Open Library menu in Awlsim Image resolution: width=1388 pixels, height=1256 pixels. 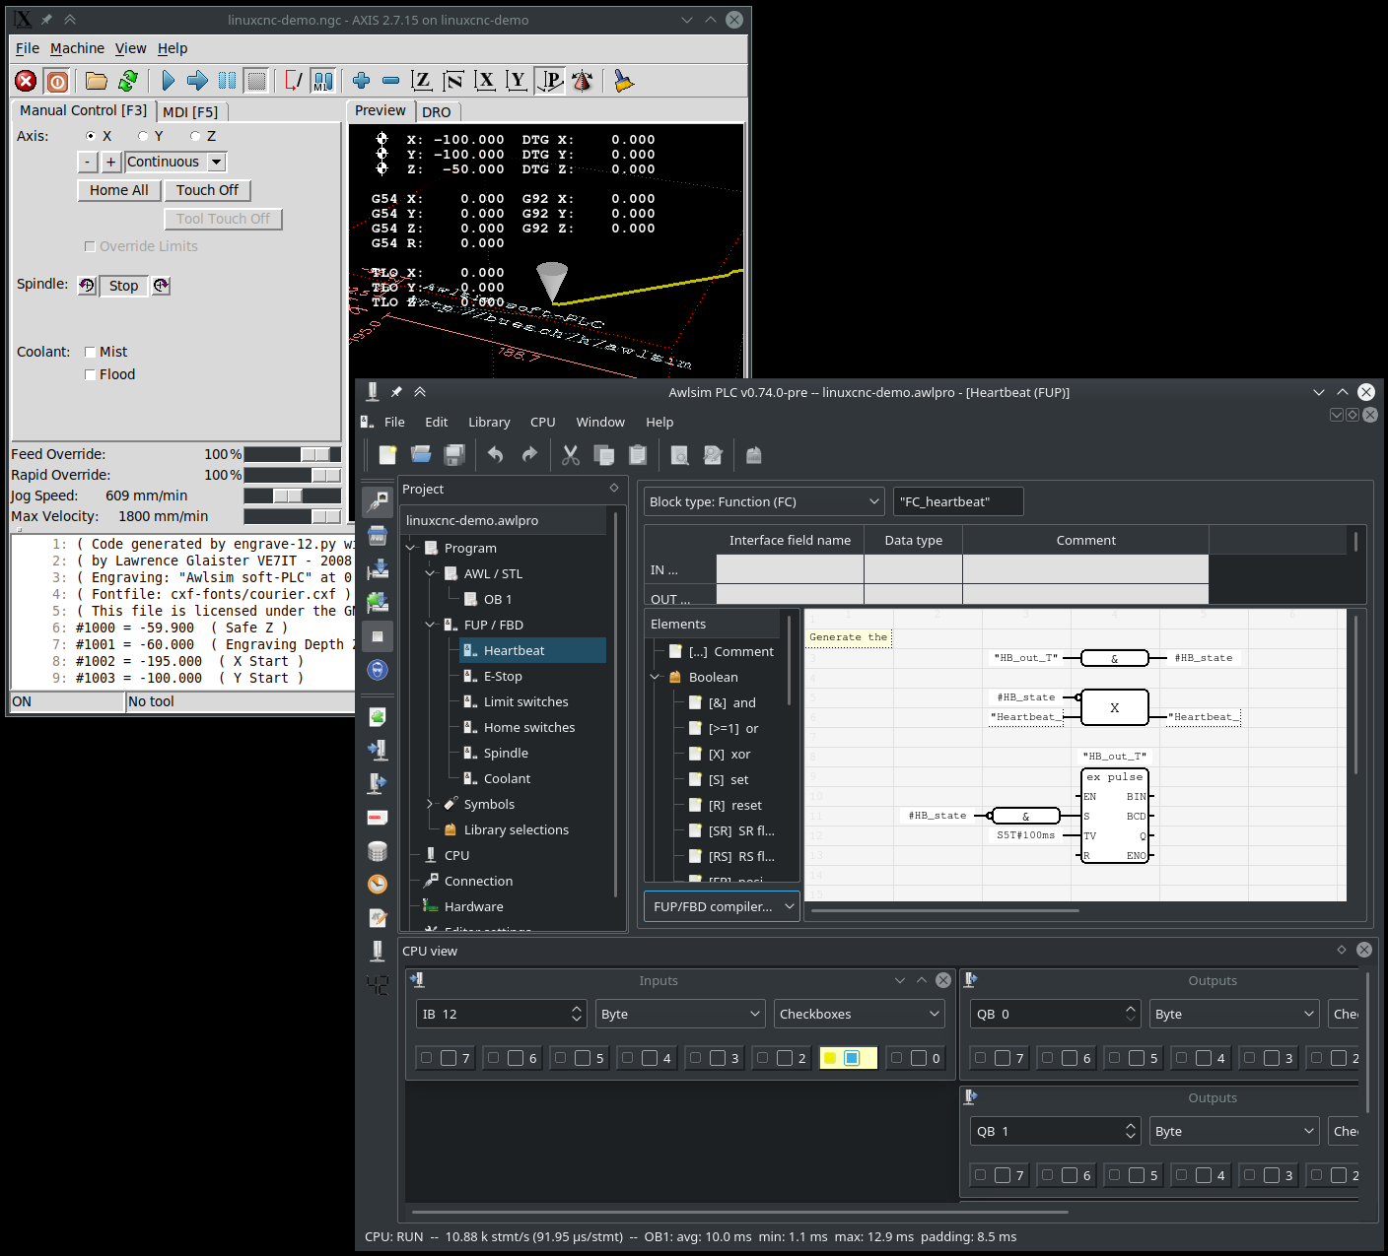(x=489, y=422)
